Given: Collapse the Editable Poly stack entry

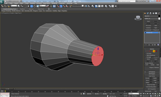Looking at the screenshot, I should coord(145,33).
